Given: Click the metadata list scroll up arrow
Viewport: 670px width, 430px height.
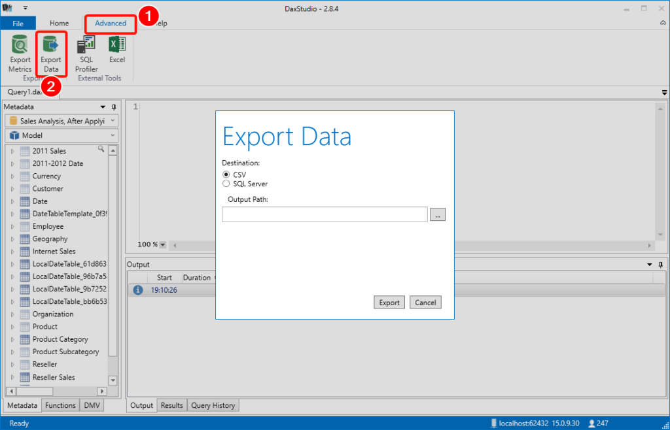Looking at the screenshot, I should [113, 150].
